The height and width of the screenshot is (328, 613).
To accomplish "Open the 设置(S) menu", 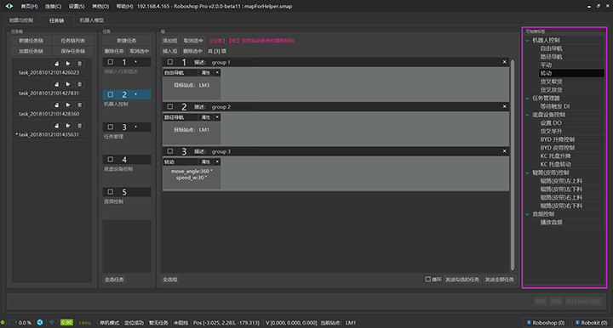I will pos(77,6).
